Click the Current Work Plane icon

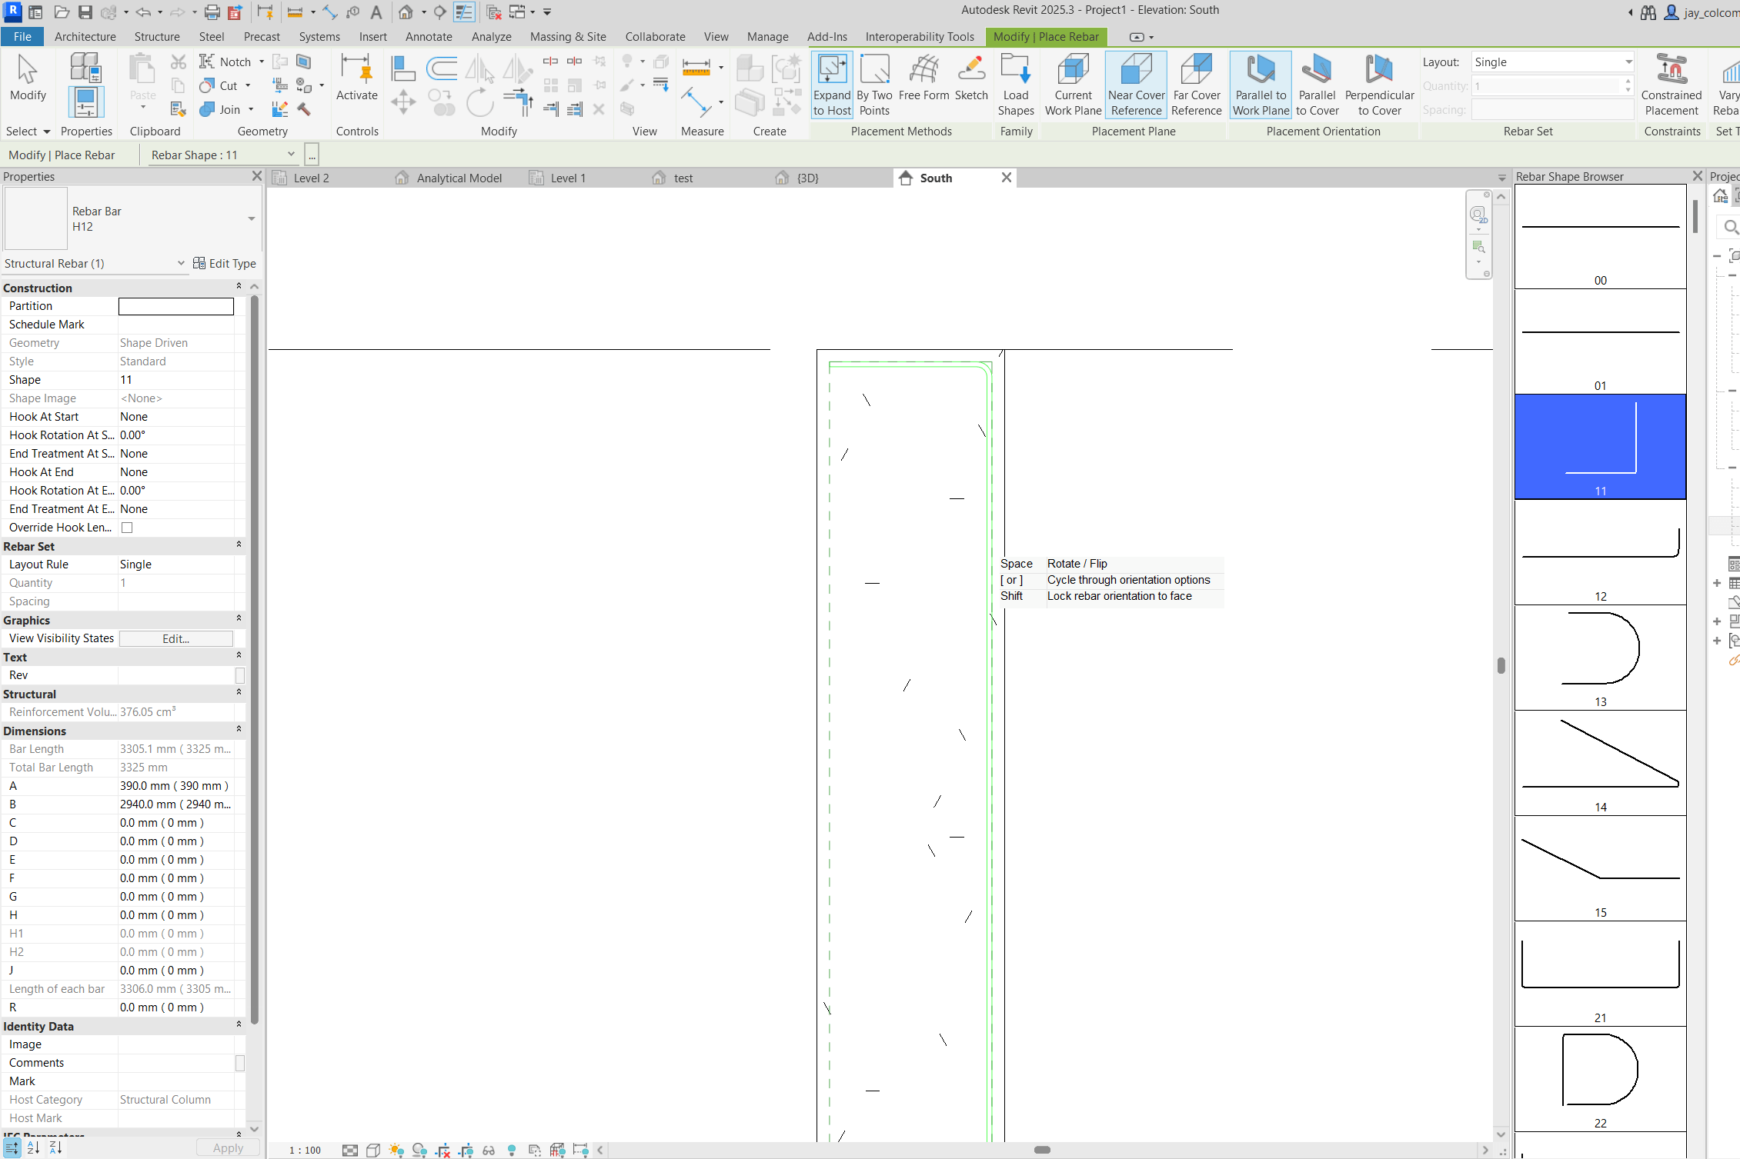[x=1073, y=83]
